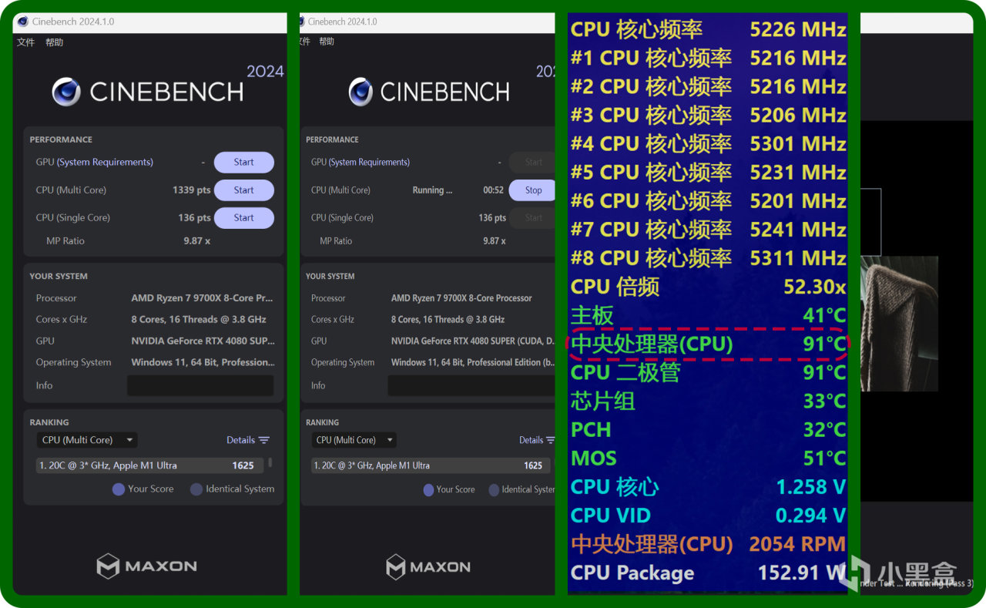This screenshot has width=986, height=608.
Task: Click the Cinebench sphere logo in the middle window
Action: pos(361,92)
